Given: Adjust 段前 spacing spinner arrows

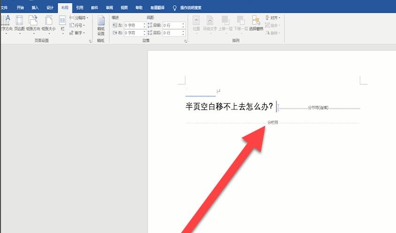Looking at the screenshot, I should coord(183,25).
